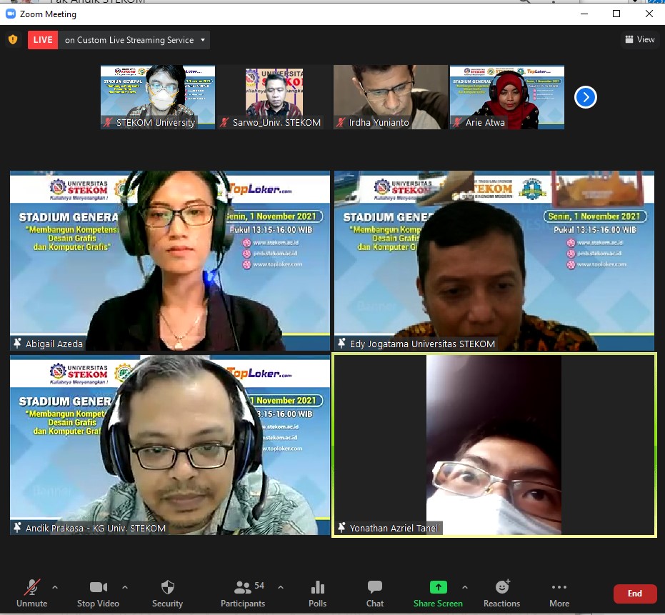Stop the video camera
This screenshot has width=665, height=615.
pyautogui.click(x=98, y=594)
